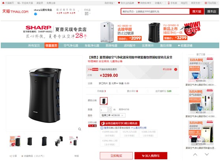Click the Tmall.com logo
The width and height of the screenshot is (220, 161).
click(15, 11)
